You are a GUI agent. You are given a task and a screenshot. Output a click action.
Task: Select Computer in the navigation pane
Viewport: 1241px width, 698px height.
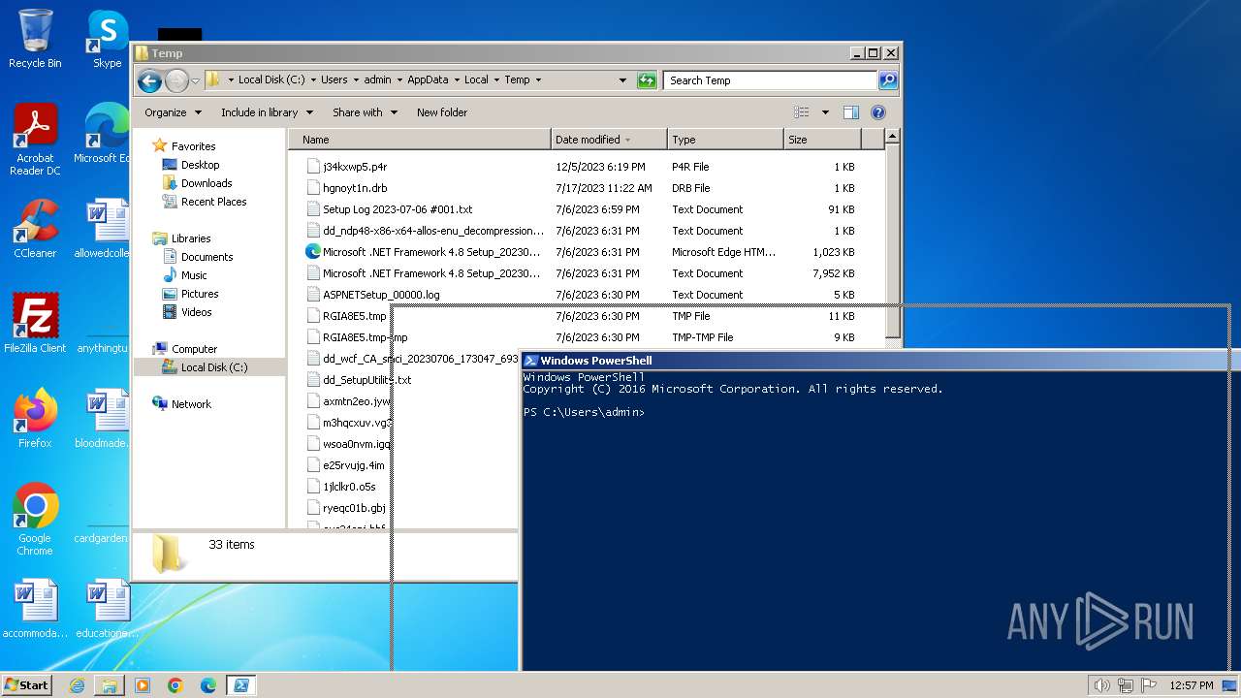click(x=194, y=349)
